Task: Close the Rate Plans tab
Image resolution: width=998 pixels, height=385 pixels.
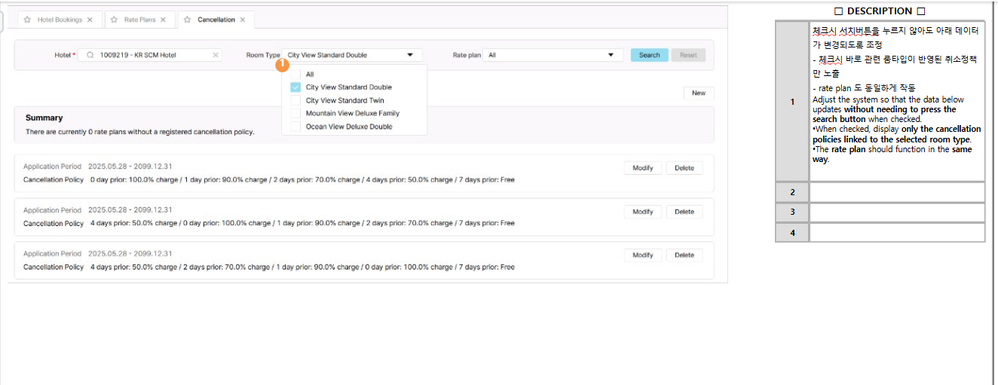Action: (x=163, y=20)
